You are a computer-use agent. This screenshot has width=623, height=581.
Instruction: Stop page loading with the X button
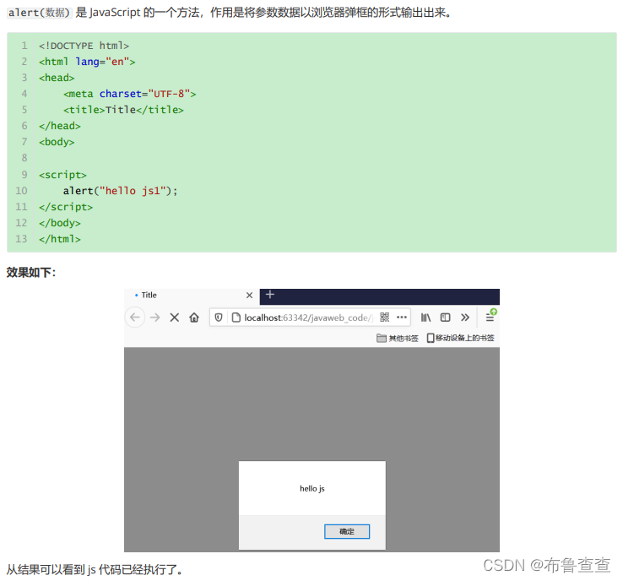coord(175,318)
